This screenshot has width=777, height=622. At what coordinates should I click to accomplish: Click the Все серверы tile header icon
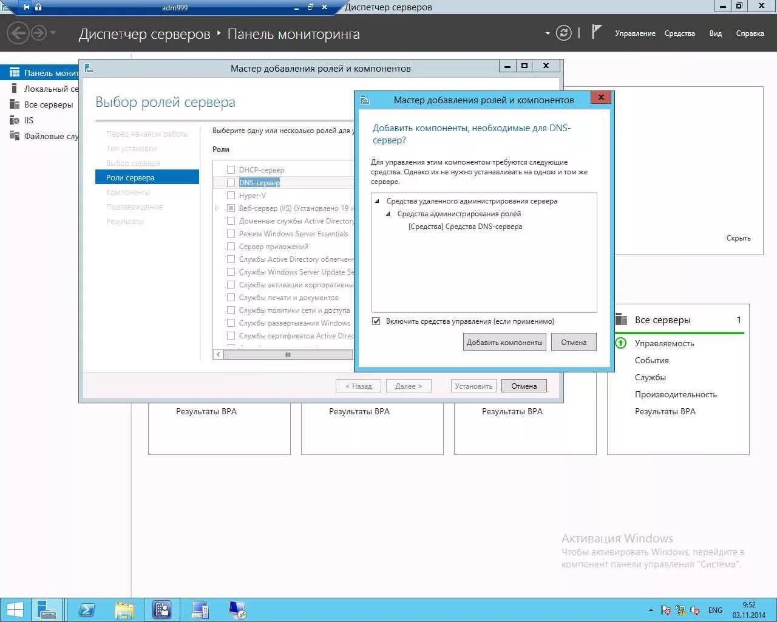(x=621, y=320)
